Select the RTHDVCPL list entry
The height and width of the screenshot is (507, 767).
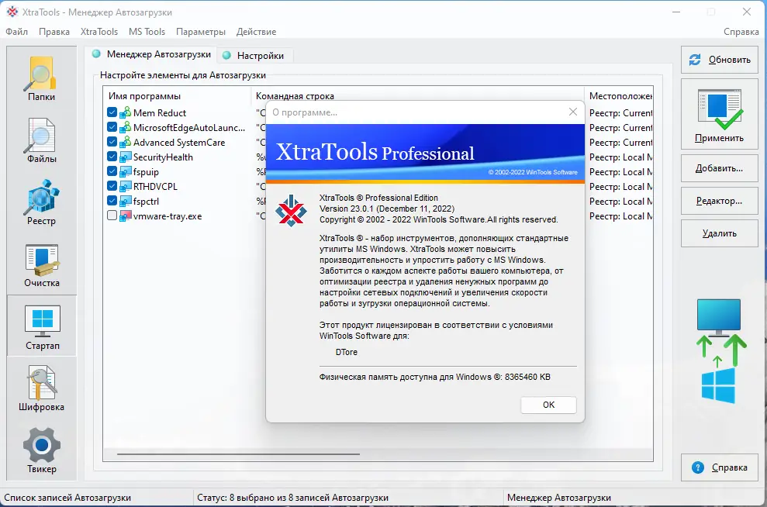tap(155, 187)
